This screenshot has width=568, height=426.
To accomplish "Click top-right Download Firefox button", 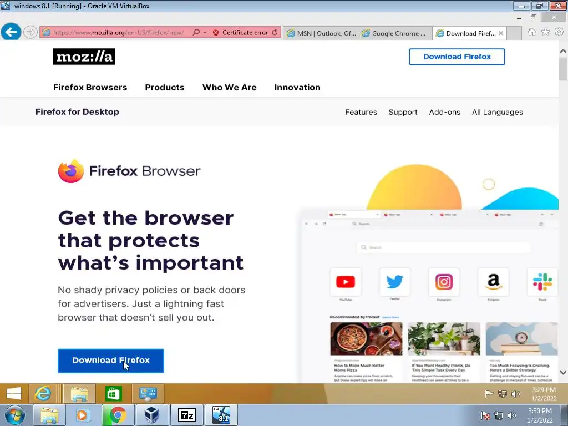I will (457, 57).
